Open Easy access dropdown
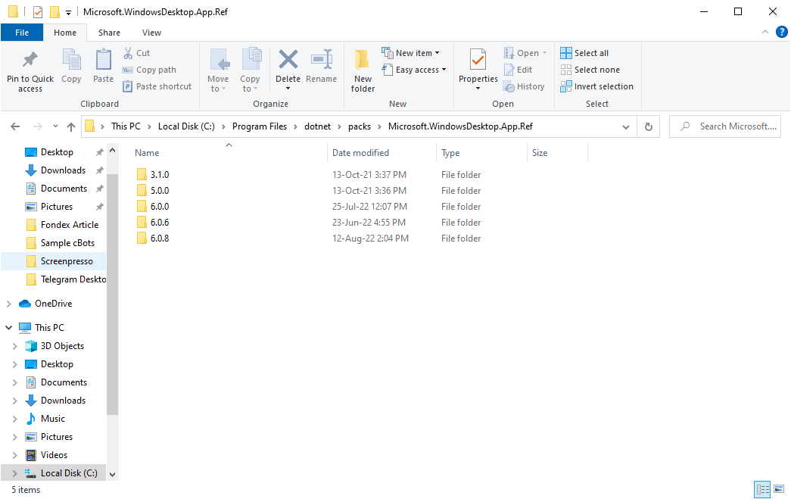Screen dimensions: 791x499 click(414, 70)
